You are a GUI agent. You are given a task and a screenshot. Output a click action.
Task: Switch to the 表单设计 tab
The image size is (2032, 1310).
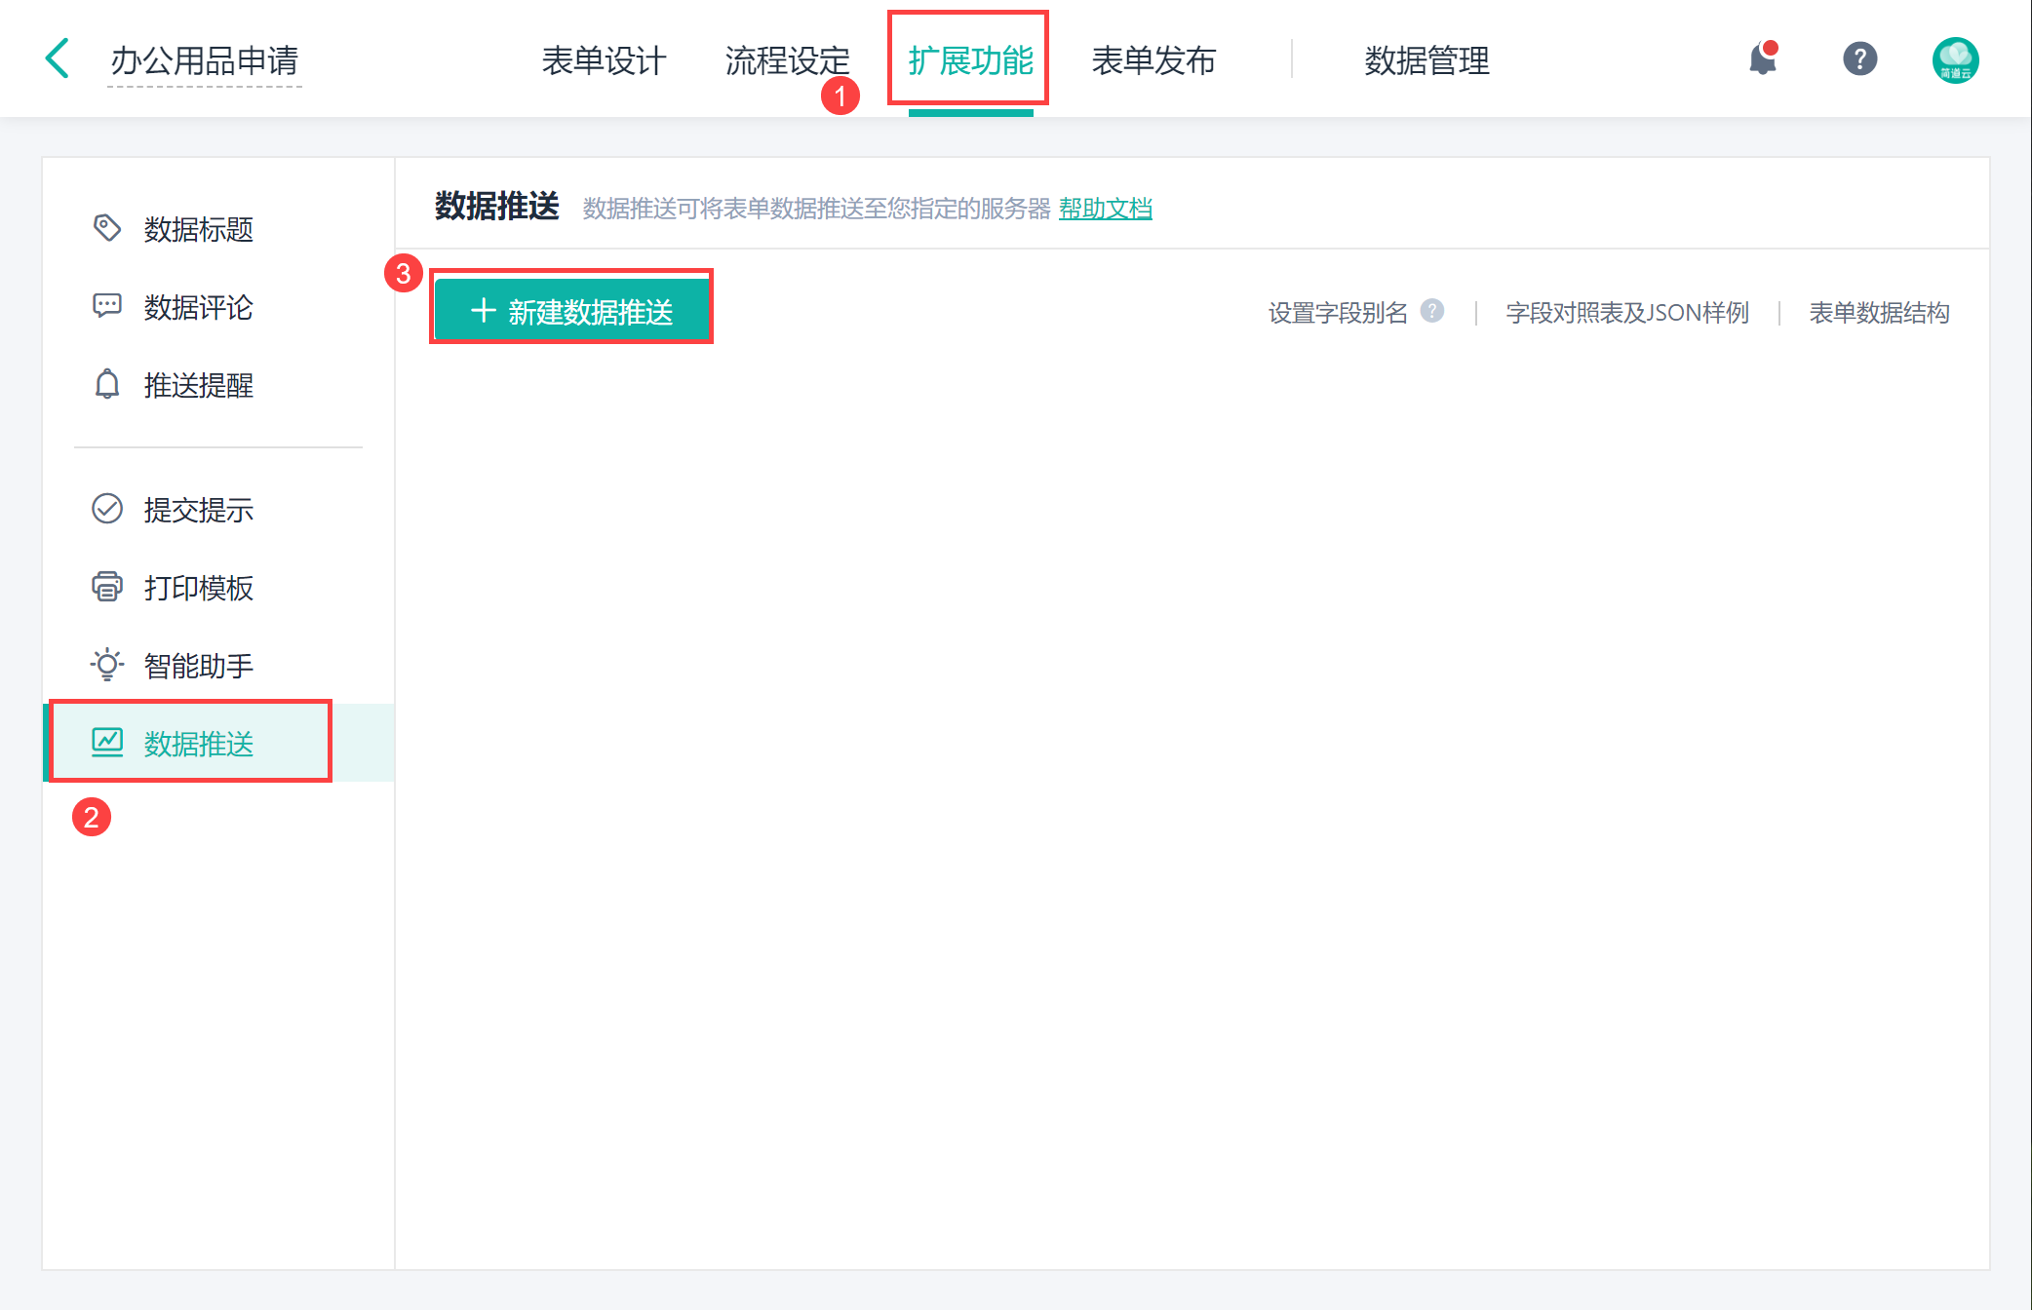tap(604, 60)
